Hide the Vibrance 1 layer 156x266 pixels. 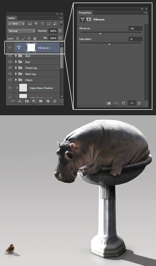click(x=10, y=47)
